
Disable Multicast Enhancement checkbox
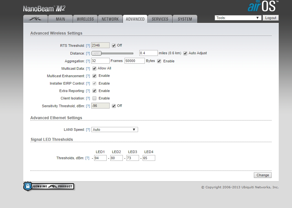point(94,76)
